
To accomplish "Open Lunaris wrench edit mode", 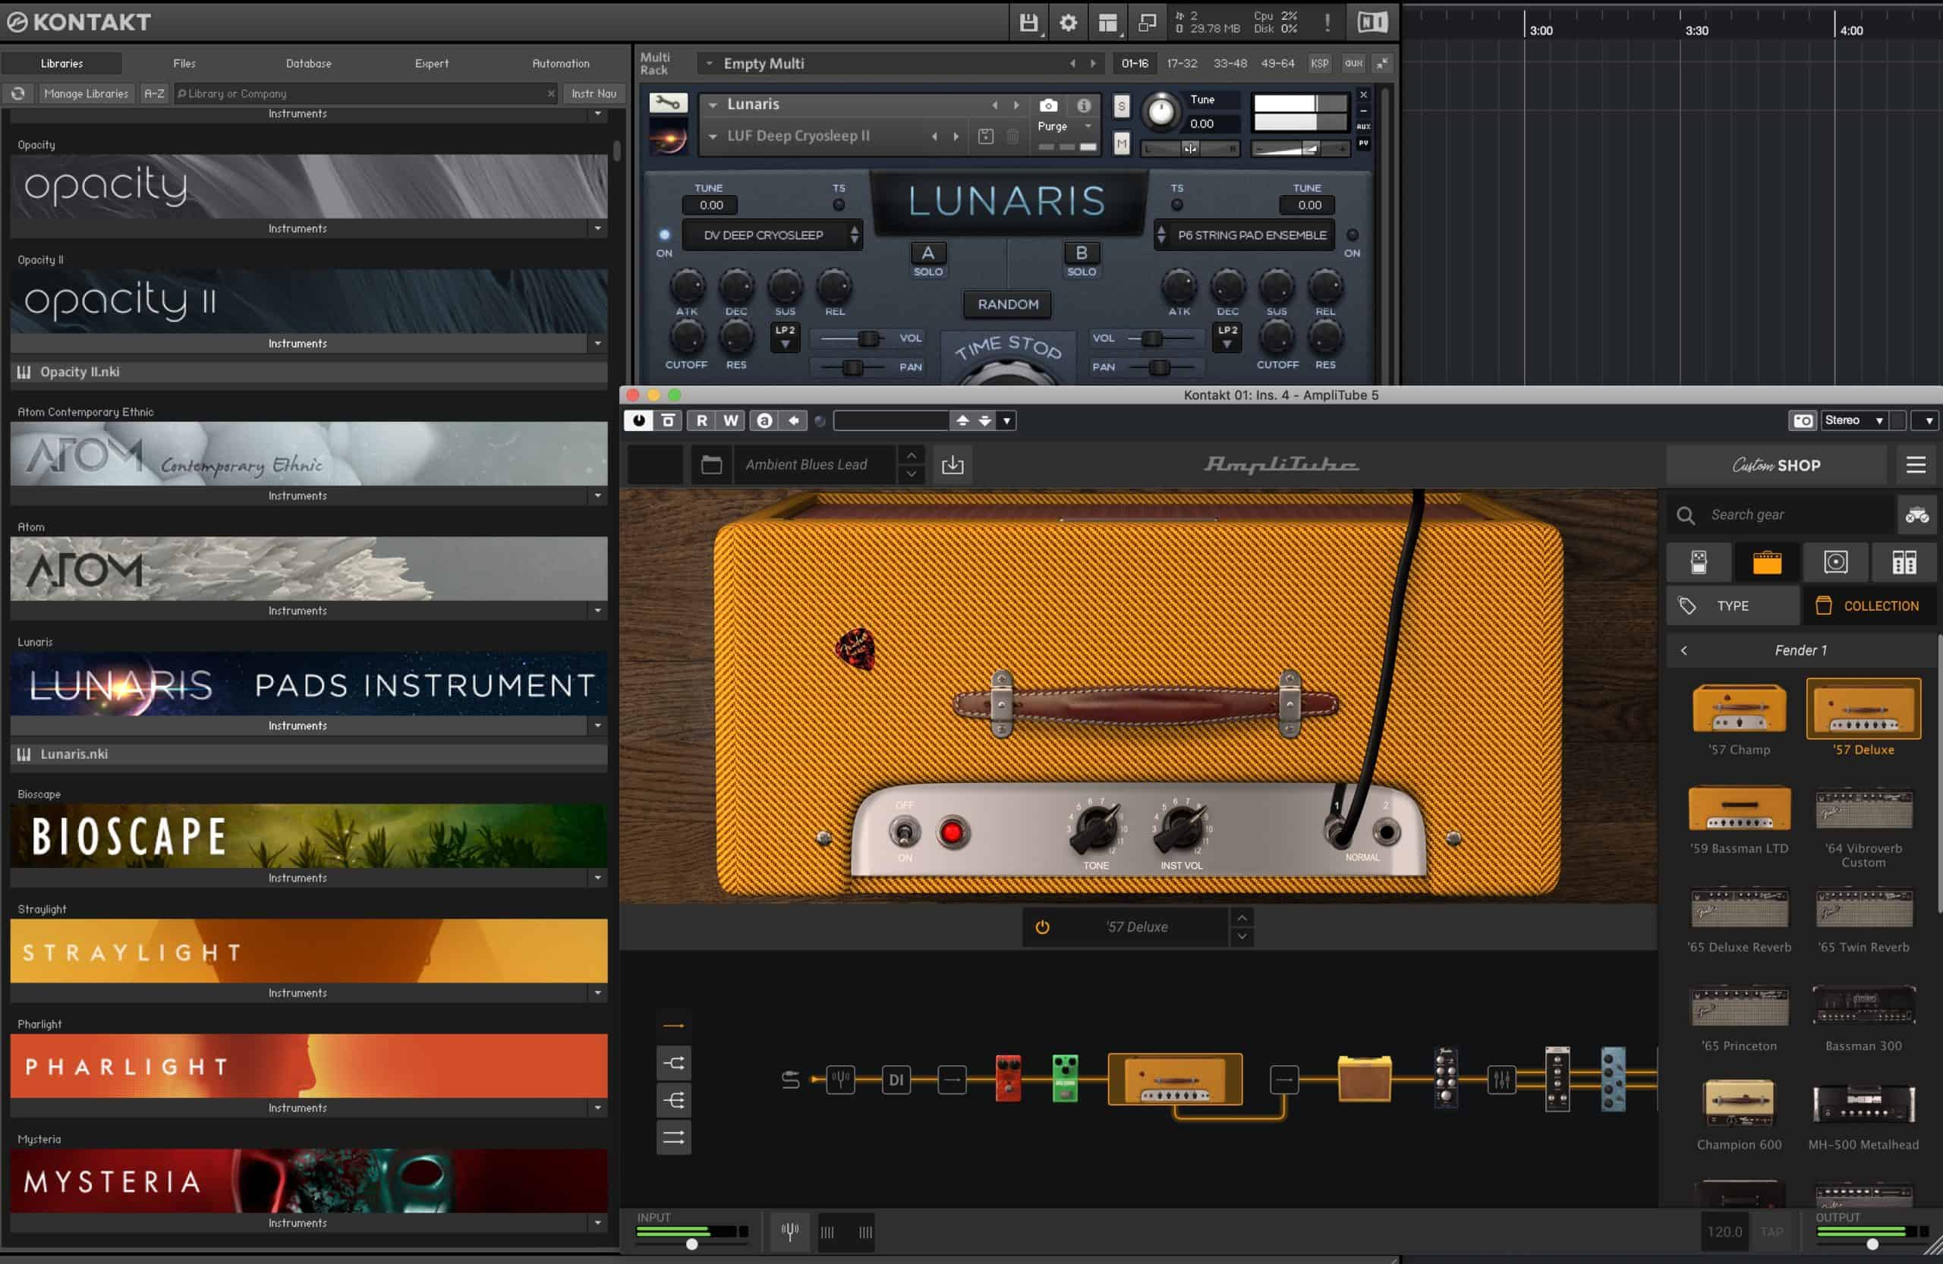I will pyautogui.click(x=668, y=103).
